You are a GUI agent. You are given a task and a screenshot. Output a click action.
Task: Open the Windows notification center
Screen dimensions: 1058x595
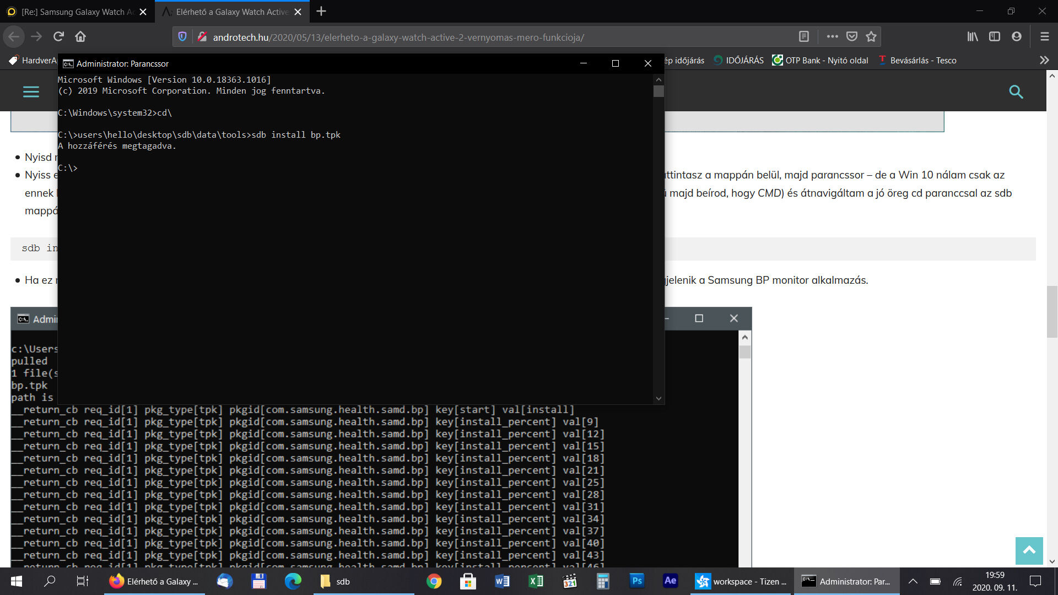tap(1035, 581)
